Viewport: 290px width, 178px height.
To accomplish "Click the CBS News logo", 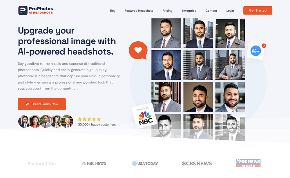I will point(197,164).
